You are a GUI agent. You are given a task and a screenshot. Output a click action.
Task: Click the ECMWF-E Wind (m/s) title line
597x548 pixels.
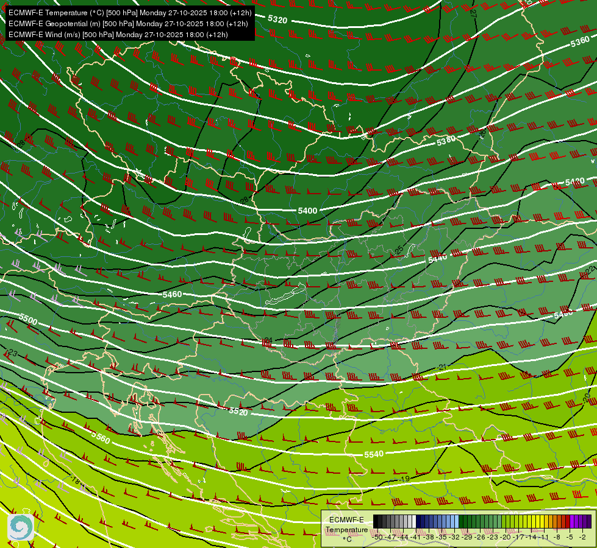pos(118,35)
